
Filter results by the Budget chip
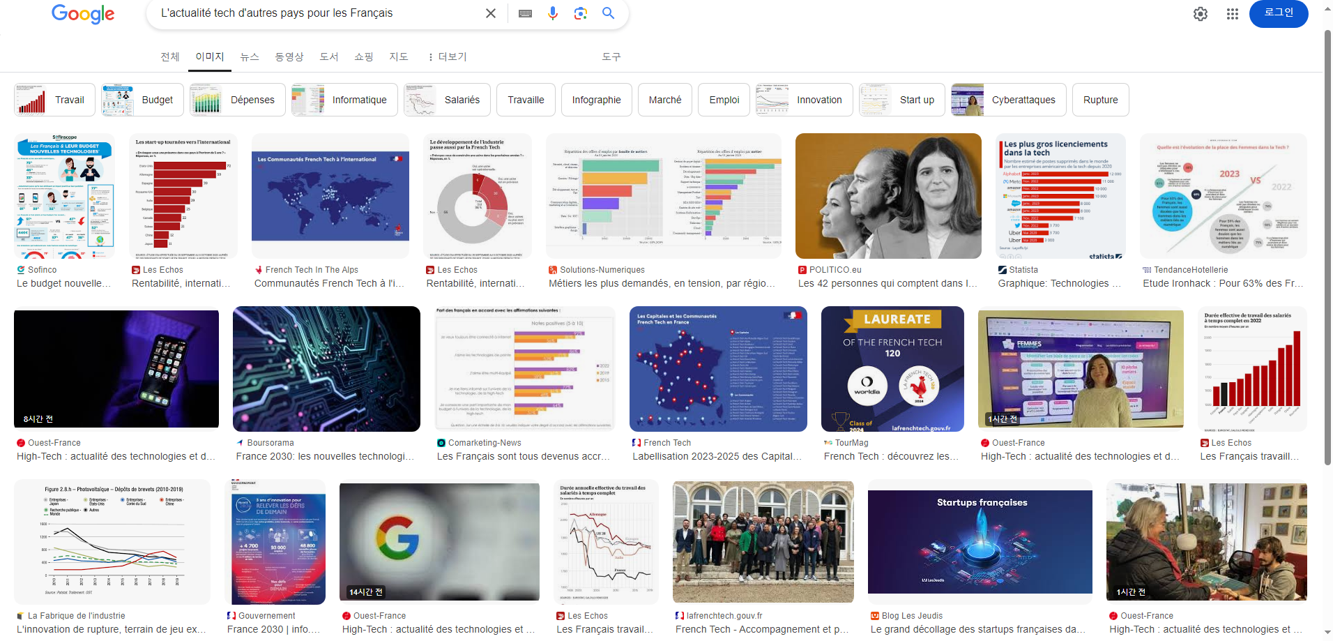click(x=142, y=100)
